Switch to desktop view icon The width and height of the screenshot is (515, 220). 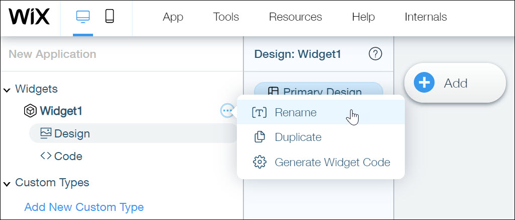coord(82,17)
